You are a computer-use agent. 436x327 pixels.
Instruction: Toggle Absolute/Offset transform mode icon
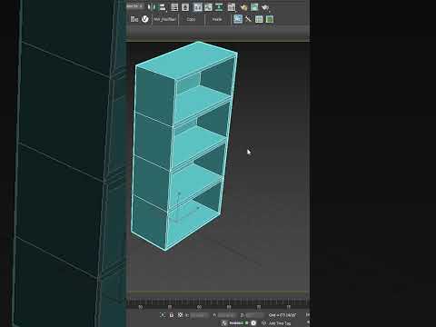coord(180,315)
